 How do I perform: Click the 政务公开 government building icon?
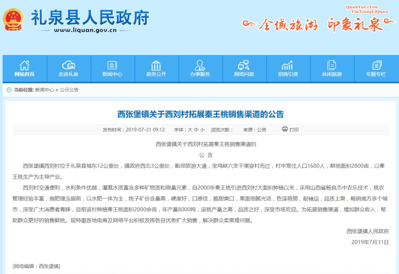point(156,65)
